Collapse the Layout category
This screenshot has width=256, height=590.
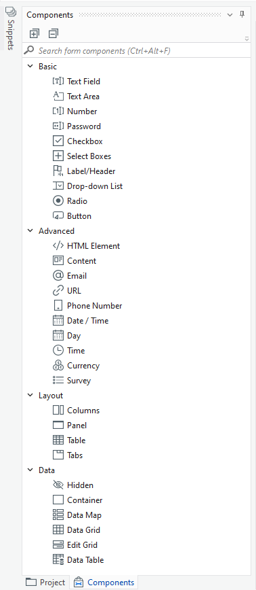[x=30, y=395]
